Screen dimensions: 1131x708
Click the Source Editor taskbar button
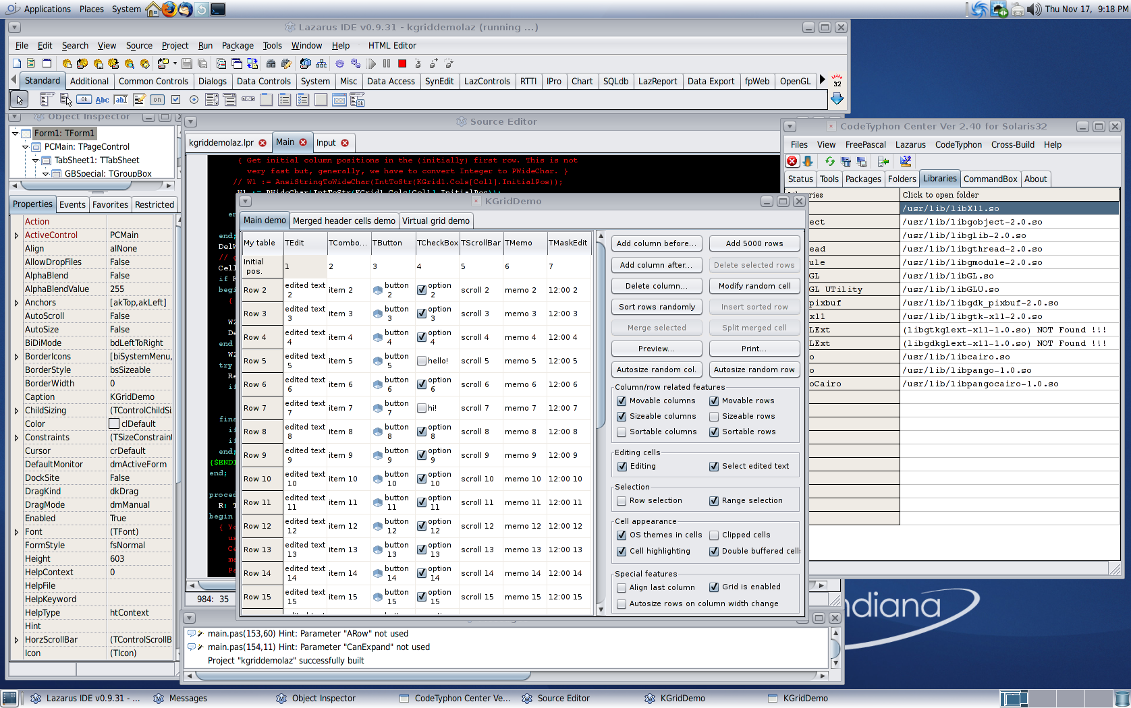point(556,698)
